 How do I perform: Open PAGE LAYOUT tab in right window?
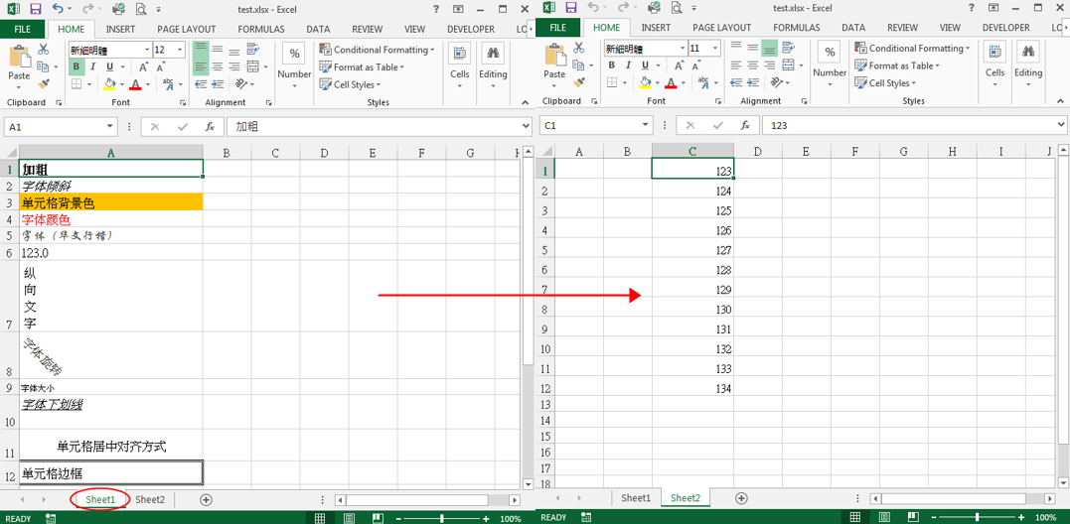(721, 28)
